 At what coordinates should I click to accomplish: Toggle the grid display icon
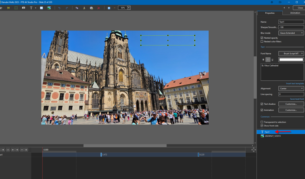(109, 8)
